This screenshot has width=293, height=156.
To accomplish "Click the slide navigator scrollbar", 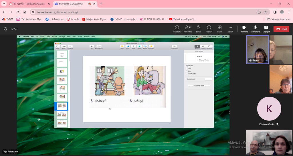I will (69, 56).
